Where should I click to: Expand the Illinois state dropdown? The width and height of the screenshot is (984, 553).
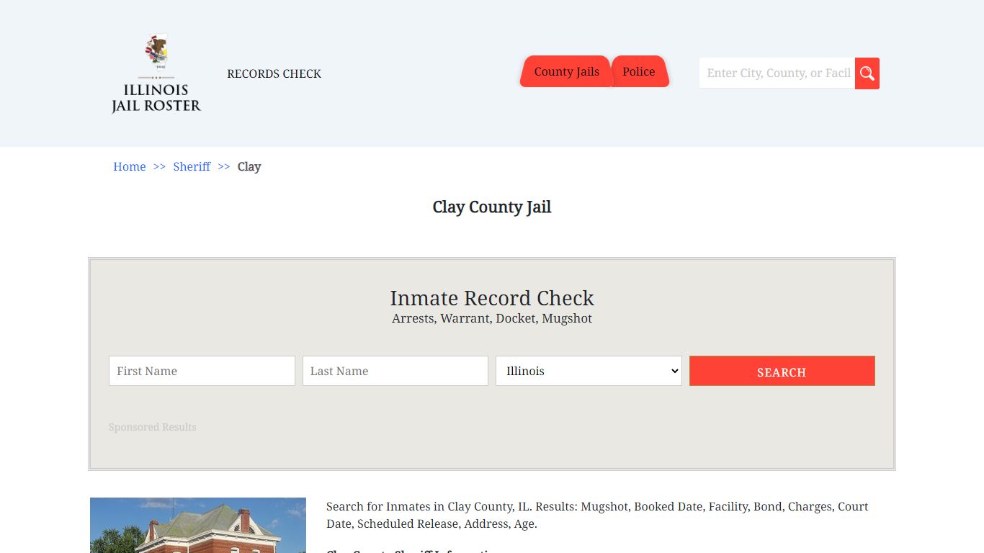coord(589,371)
